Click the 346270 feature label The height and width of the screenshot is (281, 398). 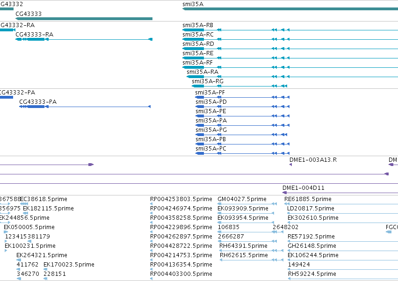tap(28, 274)
